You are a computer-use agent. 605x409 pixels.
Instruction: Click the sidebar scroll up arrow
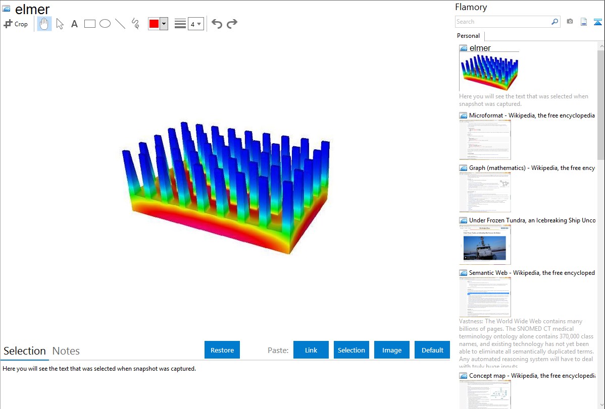coord(601,46)
